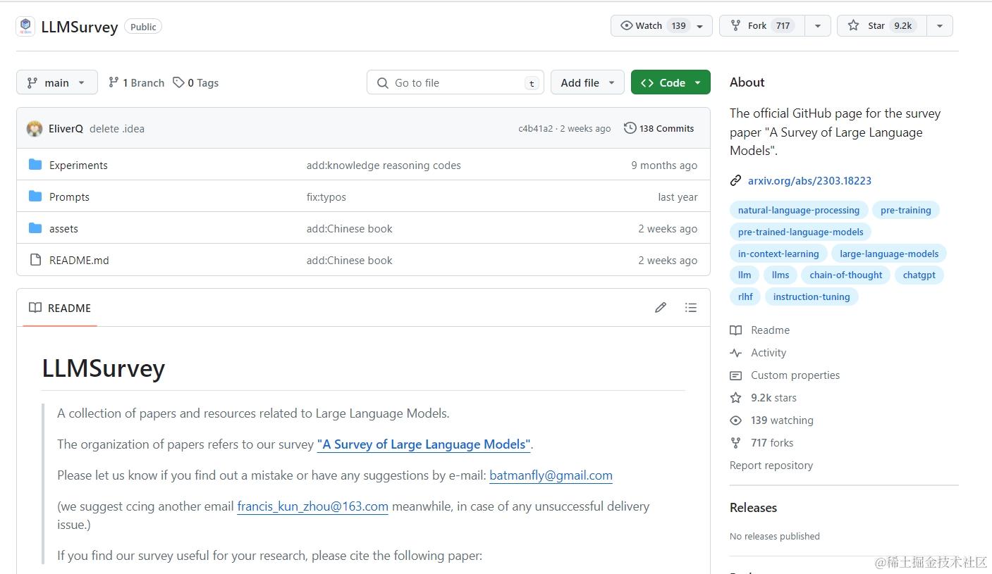
Task: Click the chatgpt topic tag
Action: click(x=919, y=275)
